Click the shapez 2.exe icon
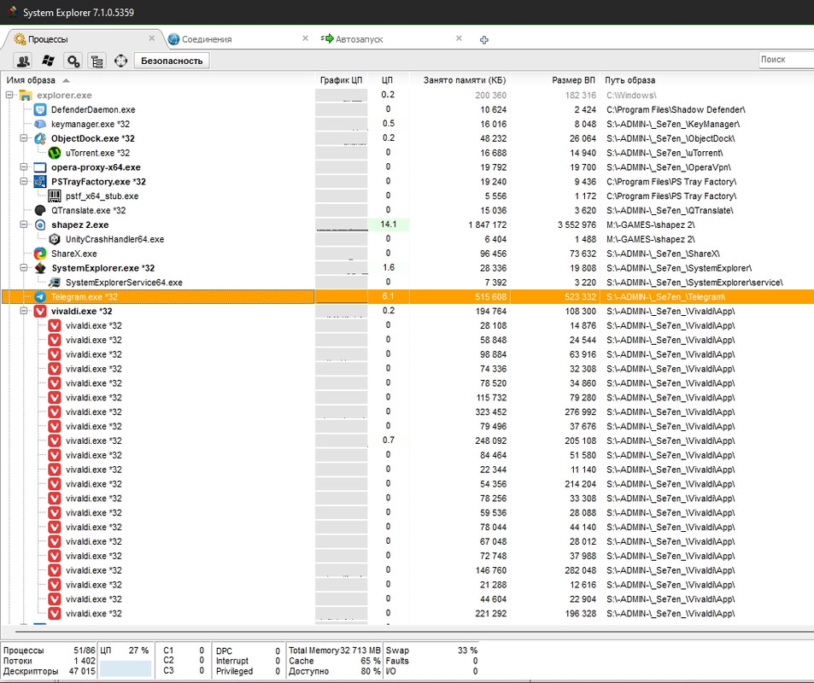The image size is (814, 683). [40, 225]
